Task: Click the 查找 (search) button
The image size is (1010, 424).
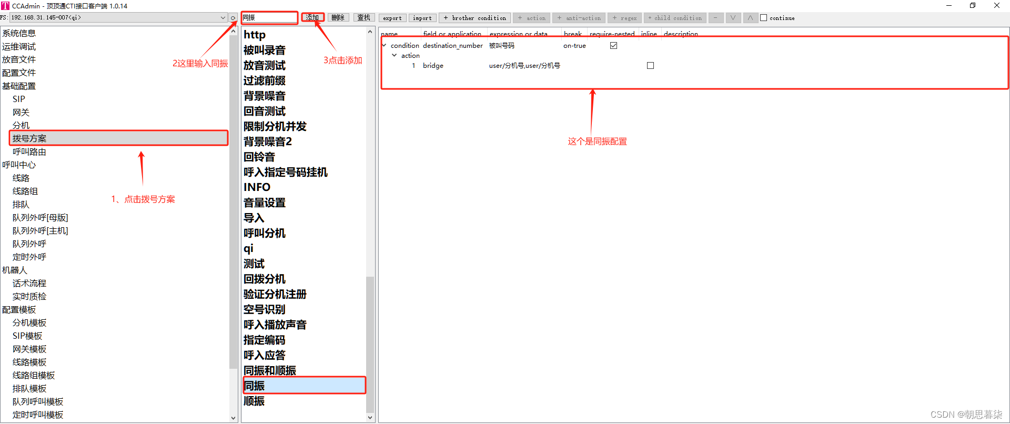Action: pyautogui.click(x=364, y=18)
